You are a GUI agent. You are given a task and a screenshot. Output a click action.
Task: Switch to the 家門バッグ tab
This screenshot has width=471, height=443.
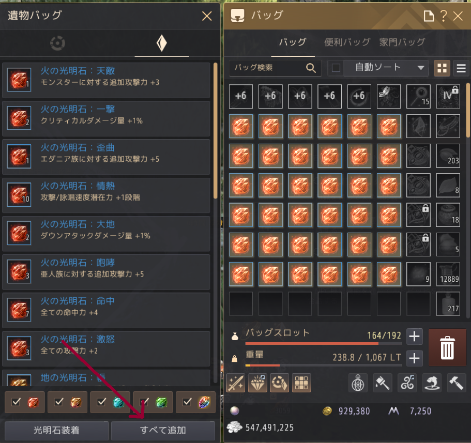tap(402, 42)
